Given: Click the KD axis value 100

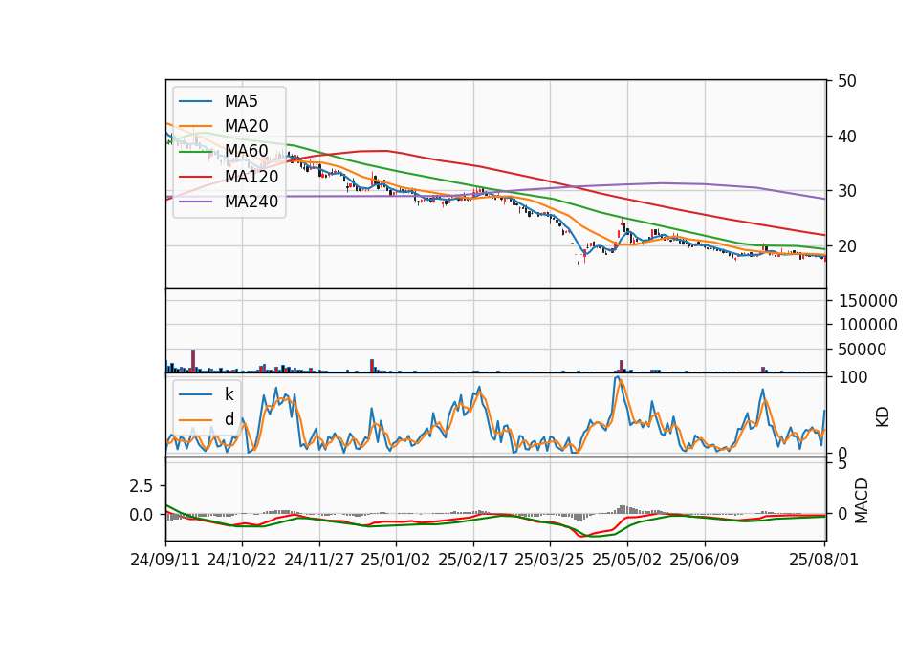Looking at the screenshot, I should [x=853, y=377].
